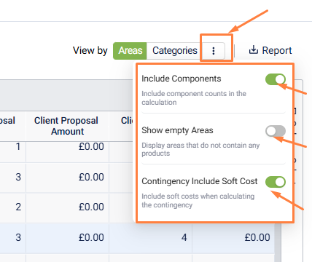
Task: Click the 'Include component counts' description text
Action: click(194, 98)
